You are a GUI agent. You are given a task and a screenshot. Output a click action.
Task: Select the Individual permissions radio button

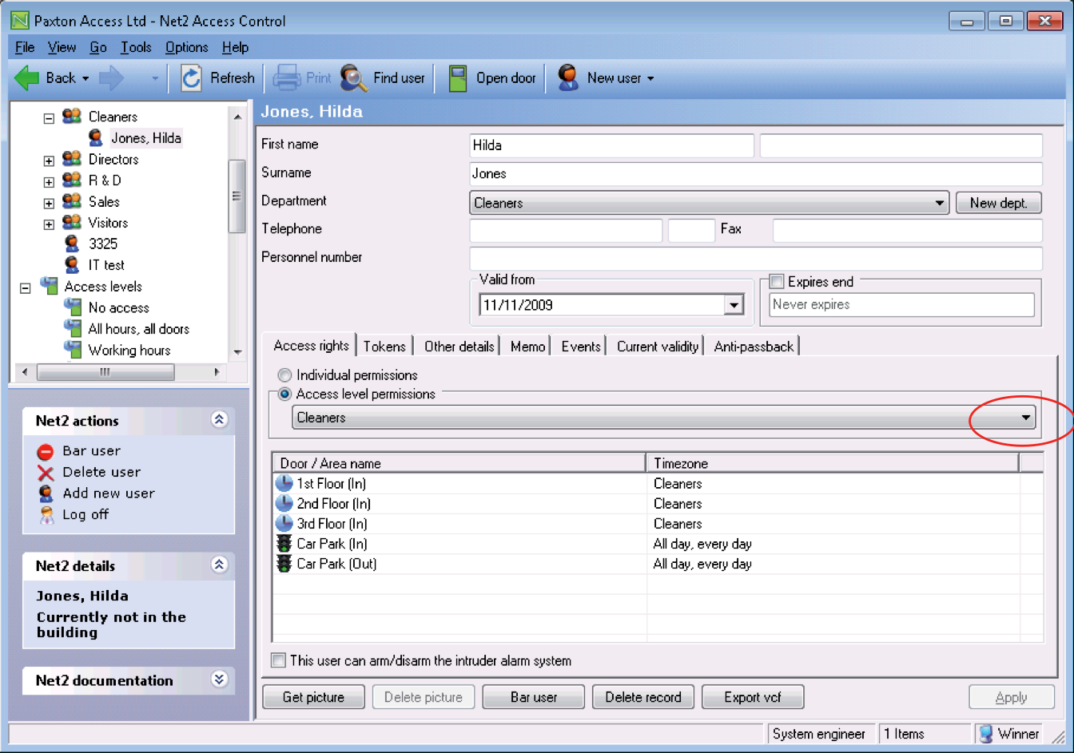coord(284,375)
